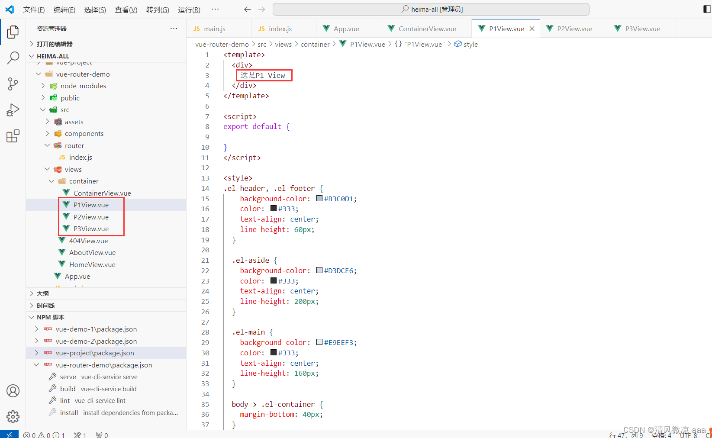Viewport: 712px width, 438px height.
Task: Collapse the NPM 脚本 section
Action: pyautogui.click(x=106, y=317)
